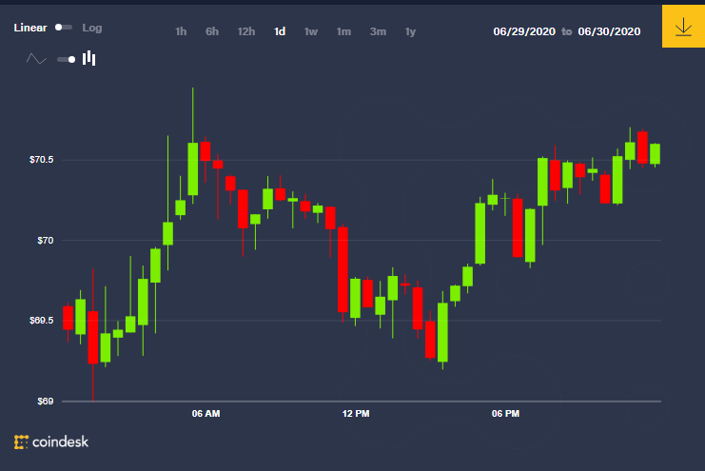Screen dimensions: 705x471
Task: Click the 06 AM time axis label
Action: point(206,413)
